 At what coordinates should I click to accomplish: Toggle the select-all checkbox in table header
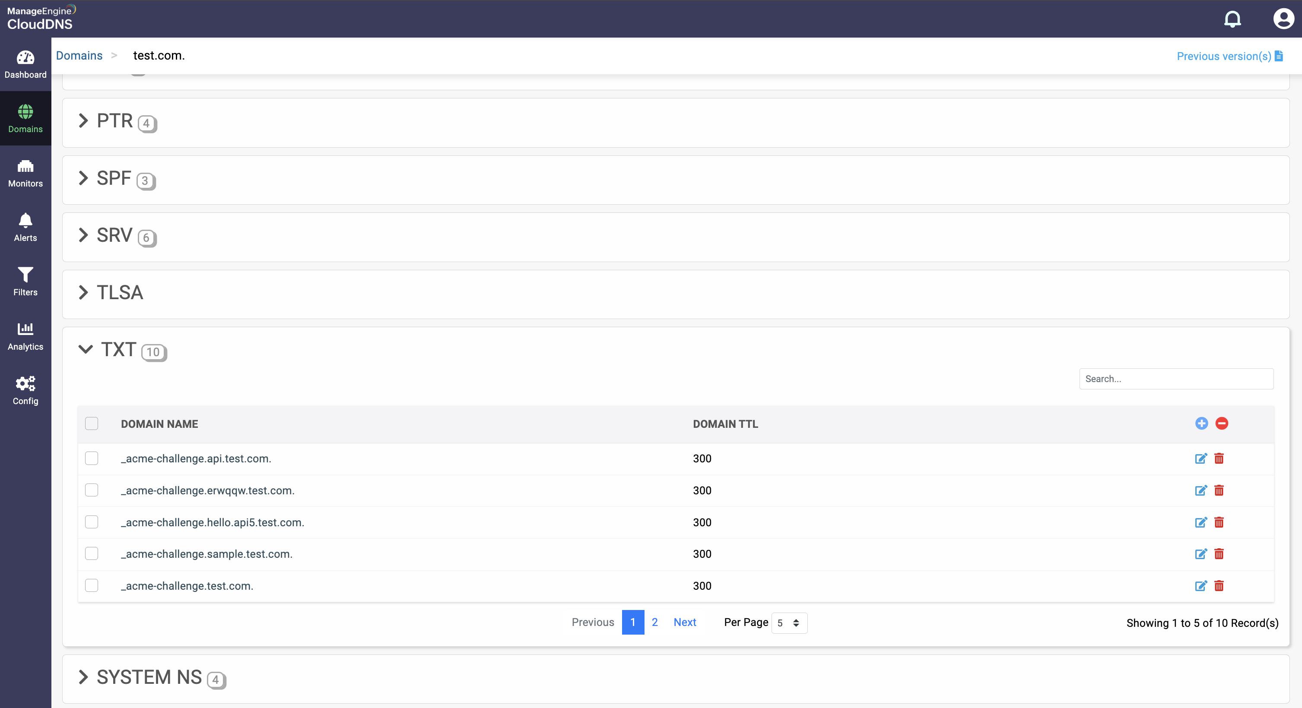coord(92,423)
